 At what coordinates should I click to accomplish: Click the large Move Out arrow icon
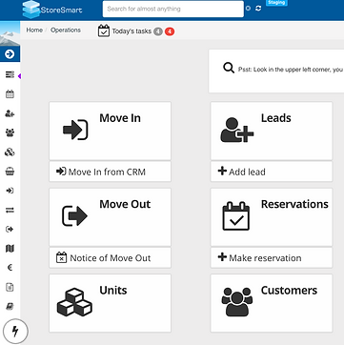coord(74,216)
